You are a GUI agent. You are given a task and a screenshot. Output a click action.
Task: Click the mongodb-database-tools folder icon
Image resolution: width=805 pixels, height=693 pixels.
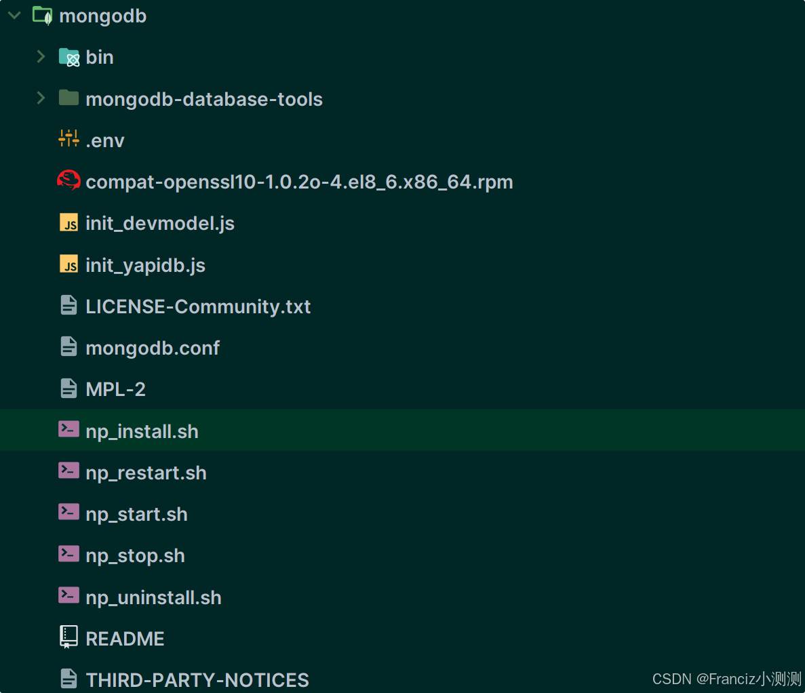point(68,98)
